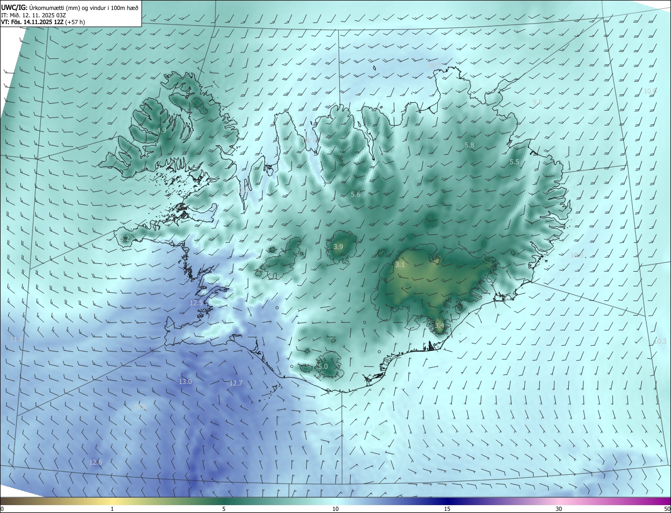Click the 12.7 value offshore
The width and height of the screenshot is (671, 513).
[236, 383]
